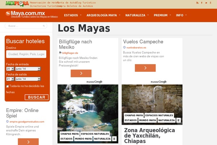This screenshot has height=145, width=217.
Task: Open the PREMIUM menu
Action: 161,15
